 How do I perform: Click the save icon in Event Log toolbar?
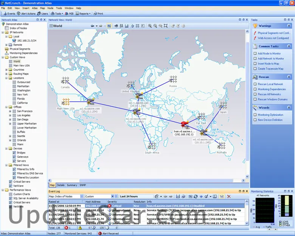[178, 197]
